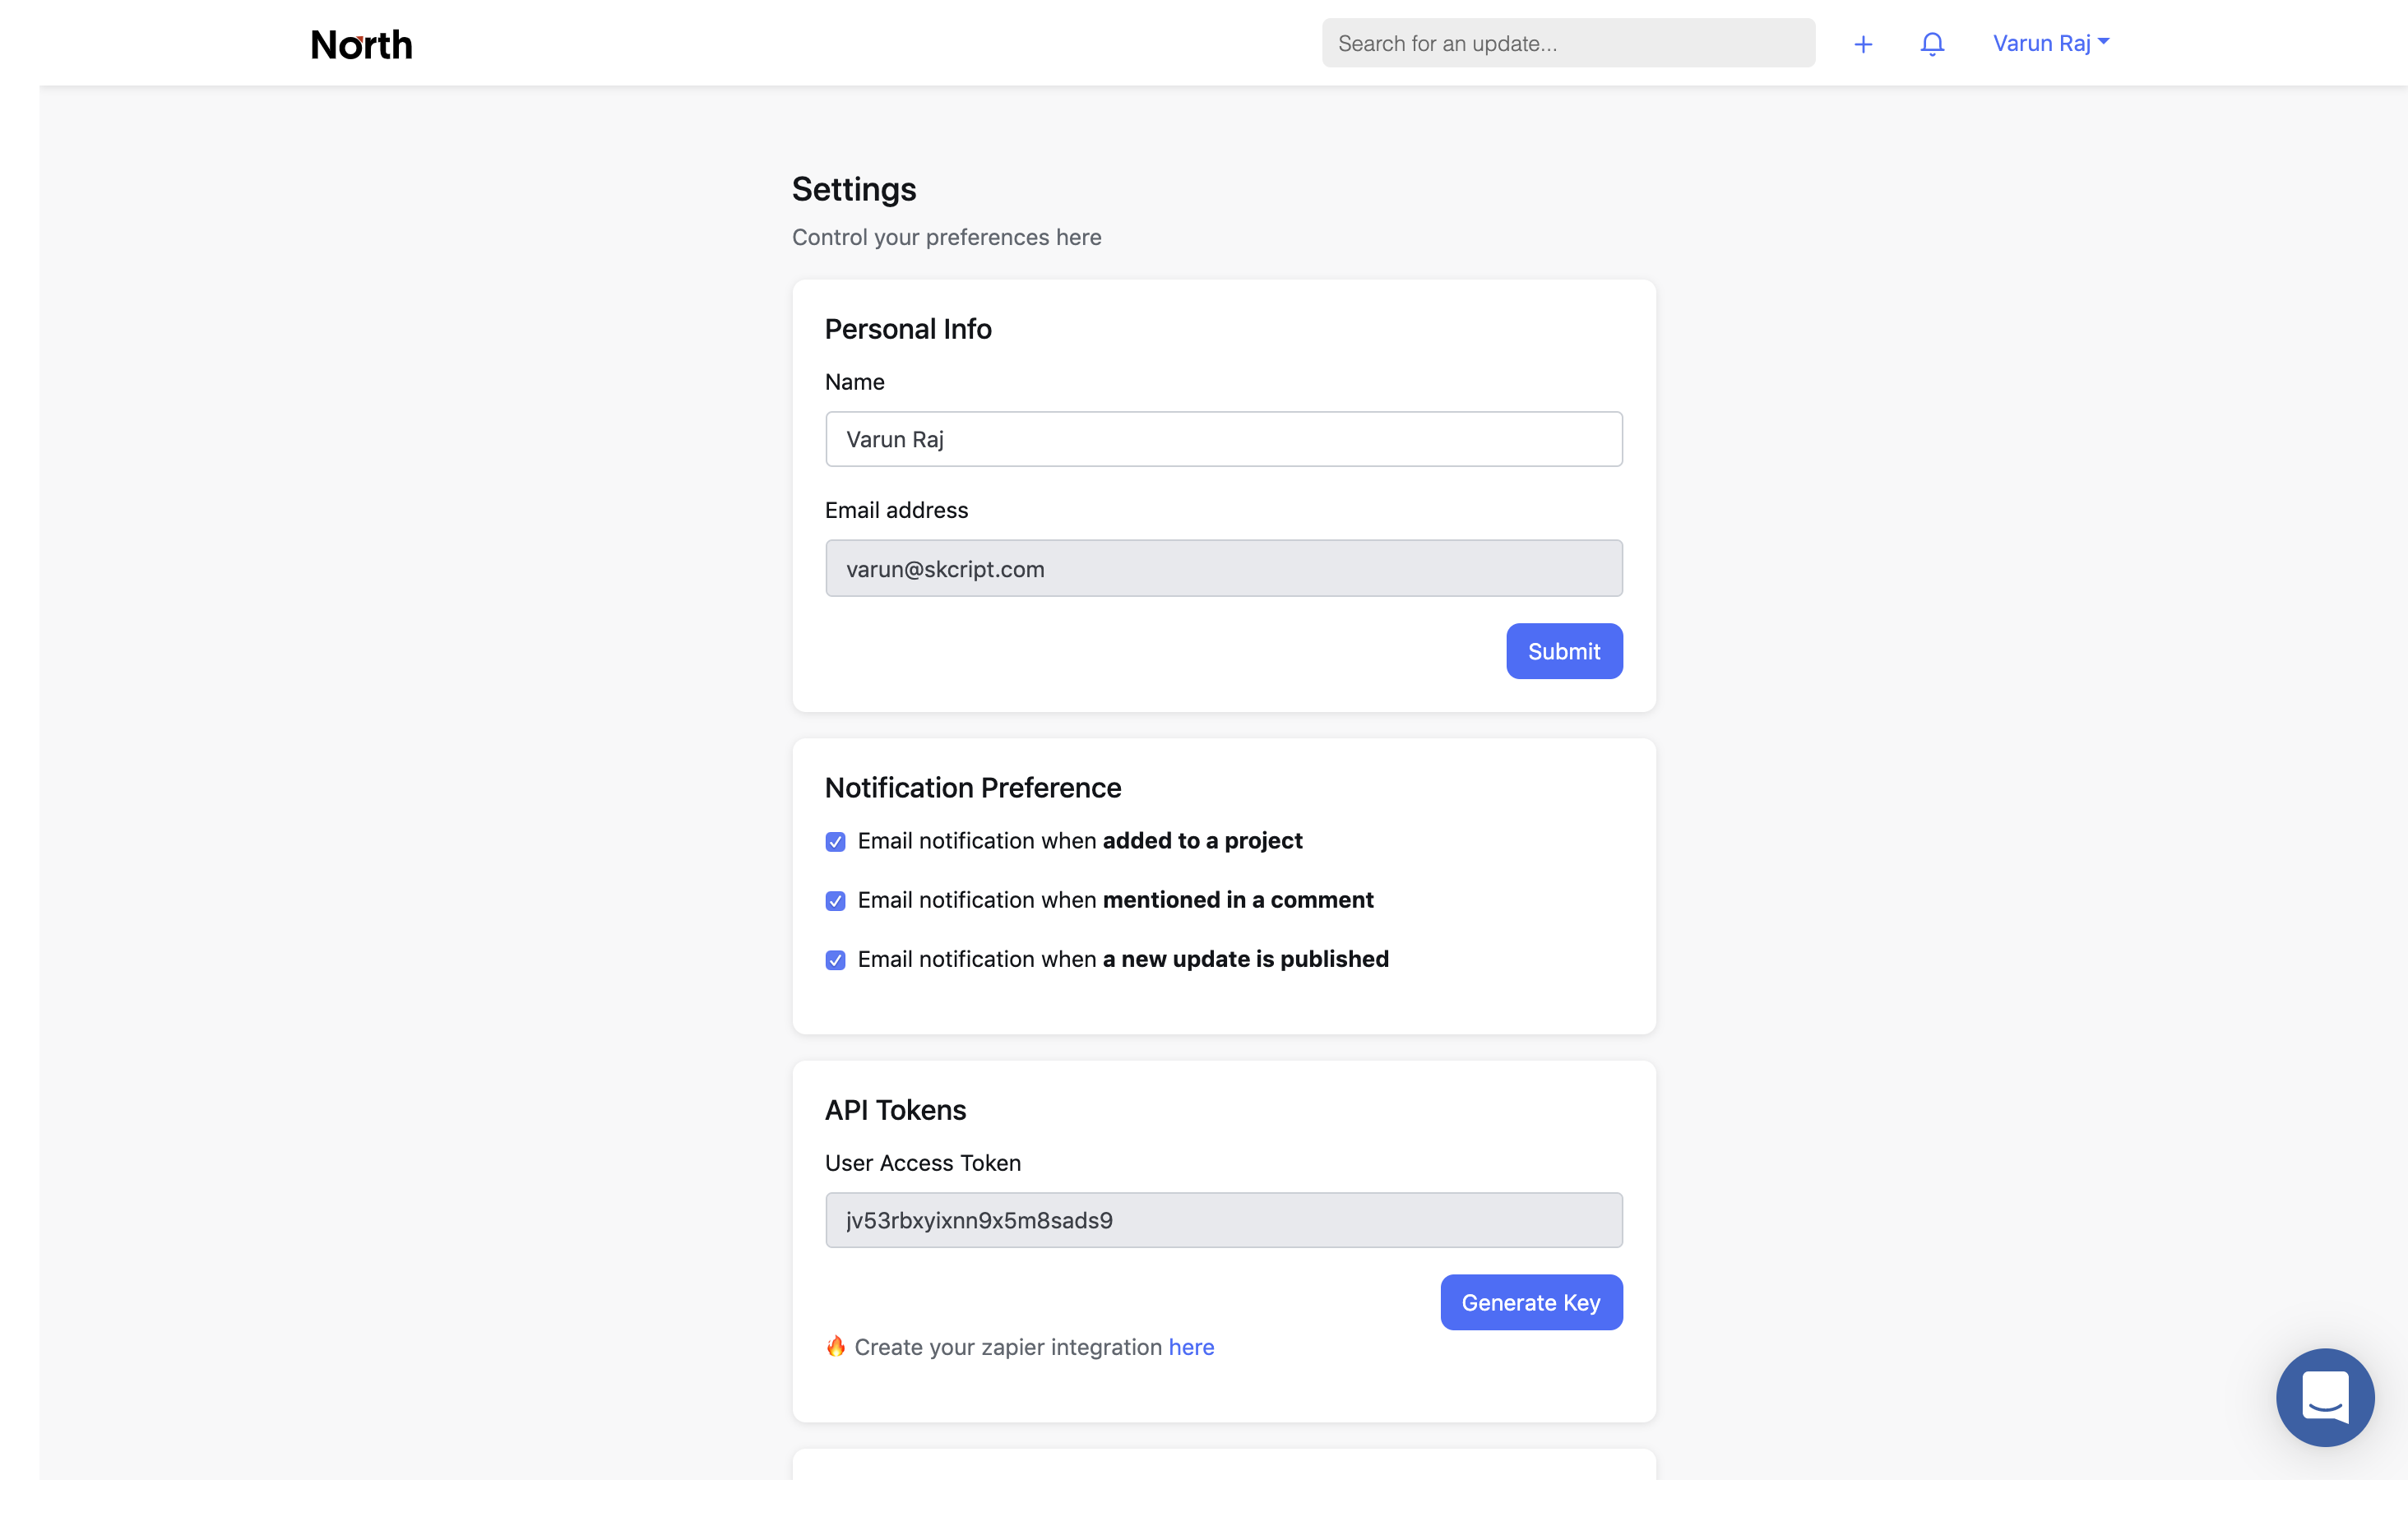
Task: Click the Personal Info section title
Action: (x=908, y=329)
